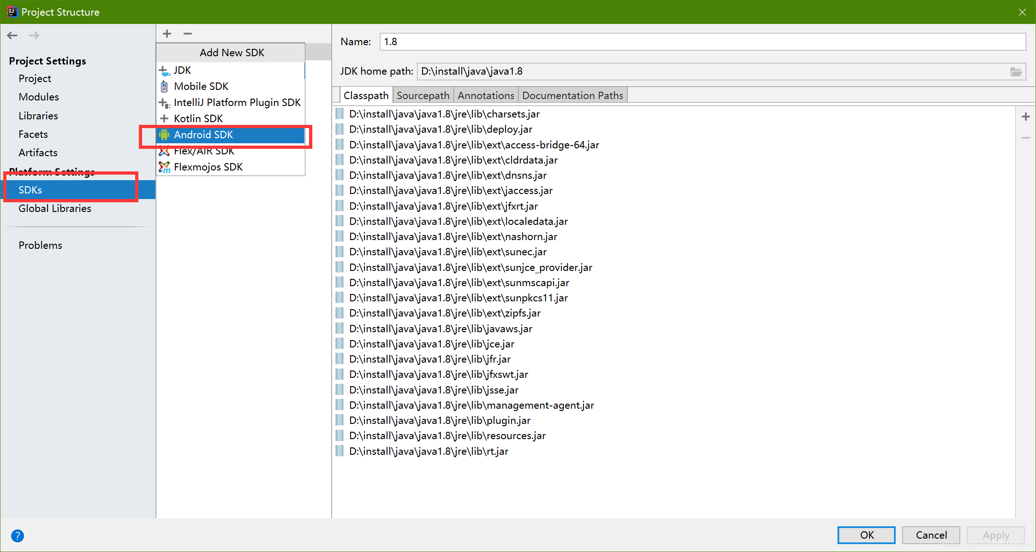
Task: Click the SDK Name input field
Action: pyautogui.click(x=703, y=41)
